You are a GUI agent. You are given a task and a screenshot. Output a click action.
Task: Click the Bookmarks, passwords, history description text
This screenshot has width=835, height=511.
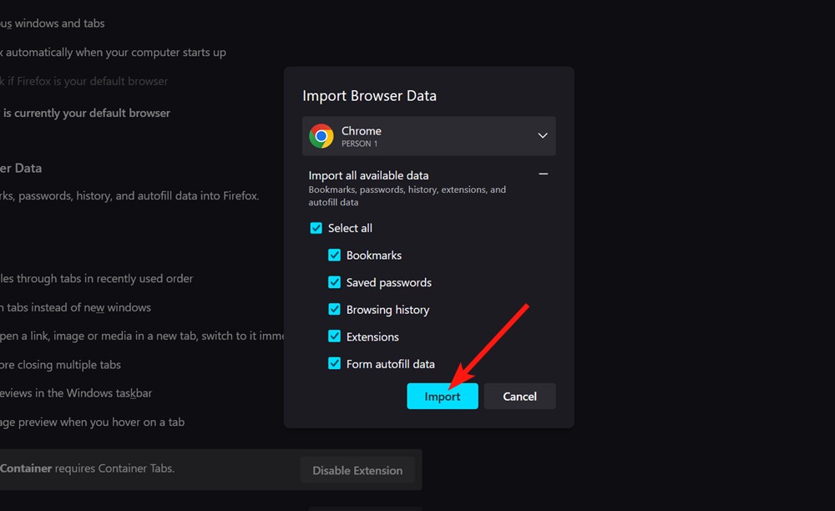pos(407,195)
